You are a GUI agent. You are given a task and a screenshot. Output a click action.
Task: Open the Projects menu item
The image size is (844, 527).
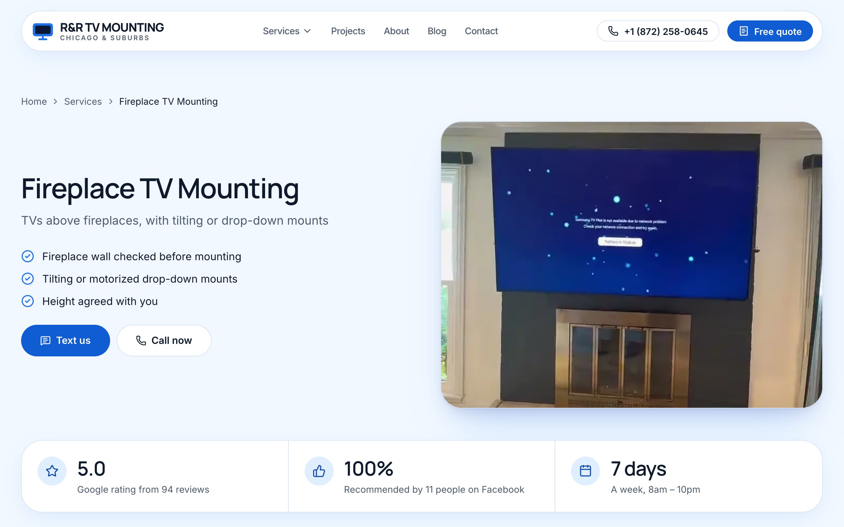[348, 31]
